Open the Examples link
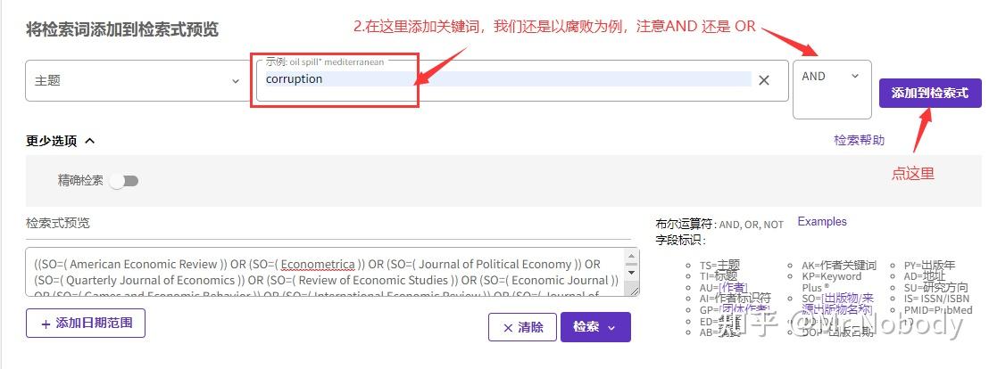 [x=822, y=222]
